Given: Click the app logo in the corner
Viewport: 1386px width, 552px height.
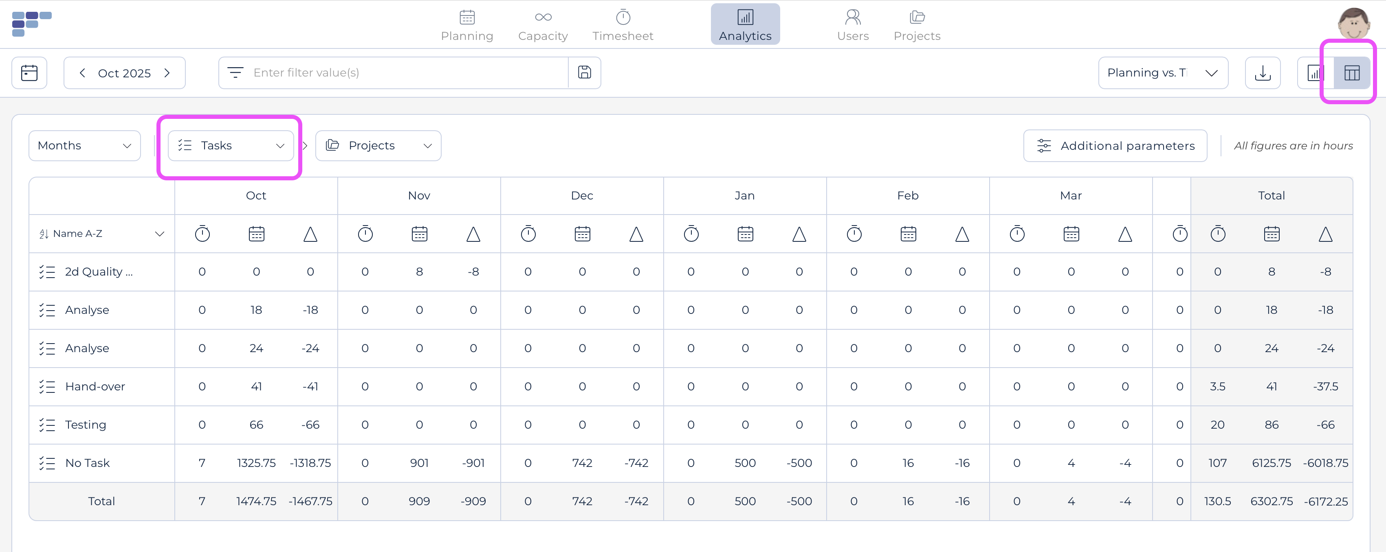Looking at the screenshot, I should [31, 24].
